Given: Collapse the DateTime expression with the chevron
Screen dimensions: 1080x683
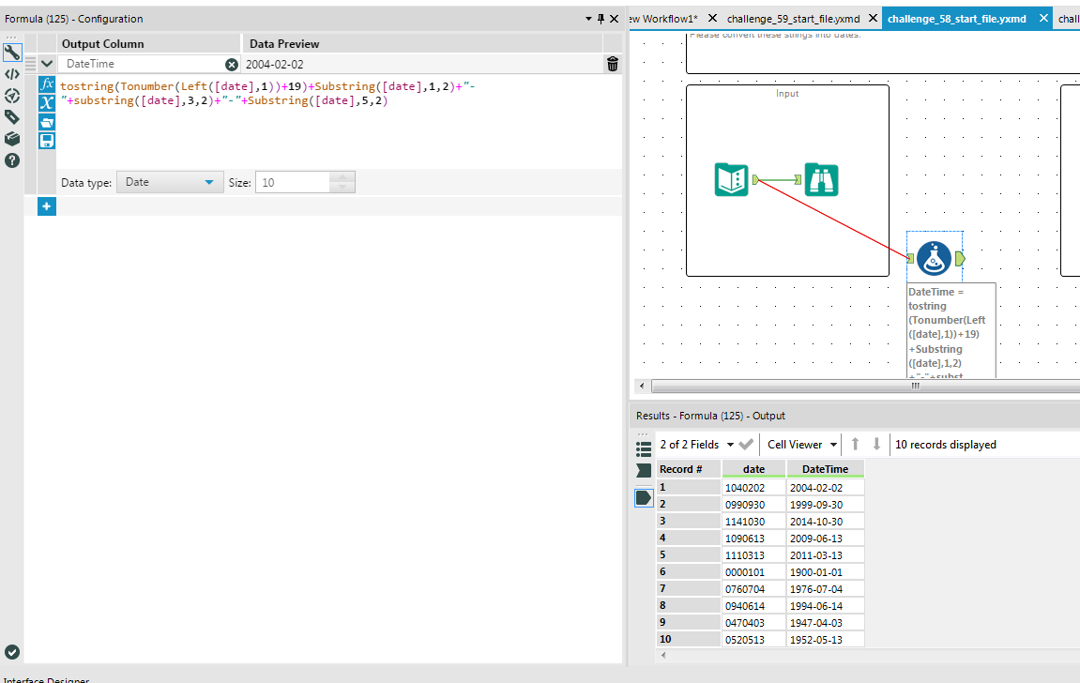Looking at the screenshot, I should click(46, 63).
